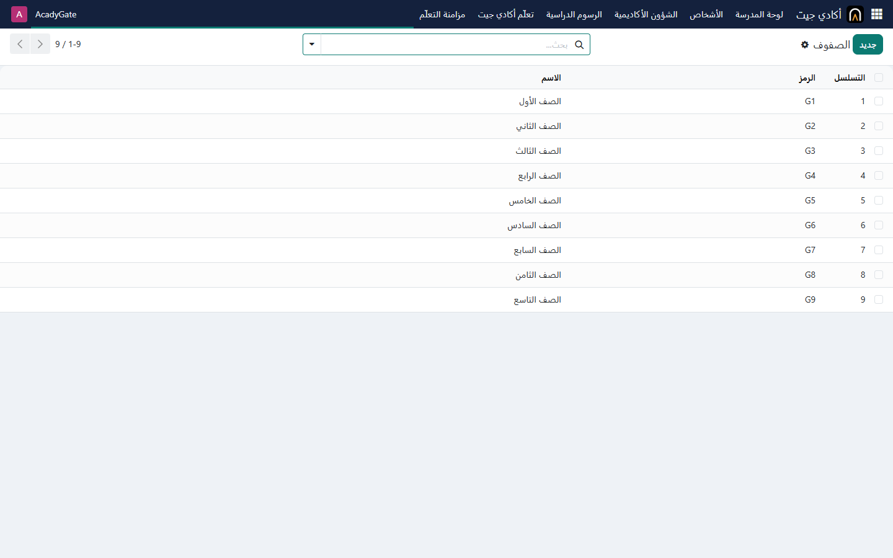Open the لوحة المدرسة menu

click(759, 14)
